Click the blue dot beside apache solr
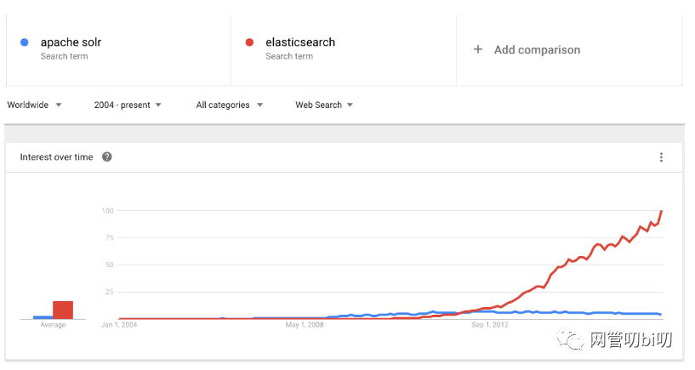This screenshot has width=695, height=370. (x=24, y=42)
